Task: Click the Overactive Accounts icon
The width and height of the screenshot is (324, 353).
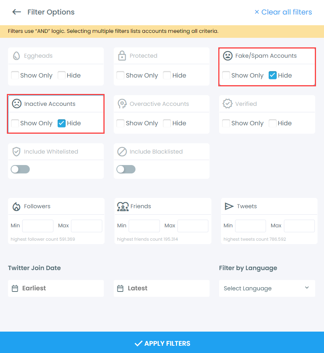Action: [122, 104]
